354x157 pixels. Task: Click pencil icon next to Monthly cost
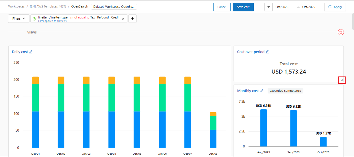tap(262, 91)
